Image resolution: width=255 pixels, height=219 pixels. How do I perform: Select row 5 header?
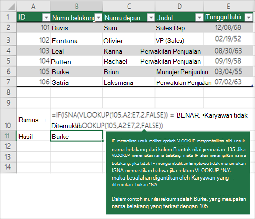click(x=8, y=61)
